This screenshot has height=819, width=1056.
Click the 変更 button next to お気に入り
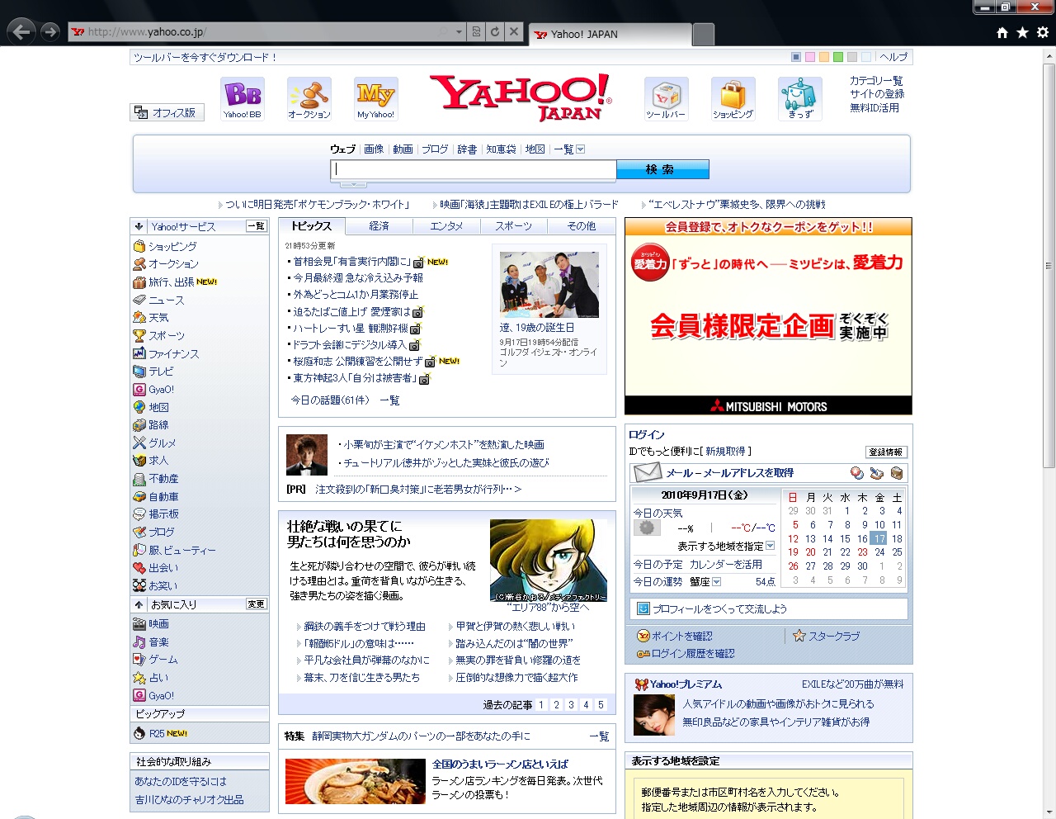pyautogui.click(x=257, y=604)
